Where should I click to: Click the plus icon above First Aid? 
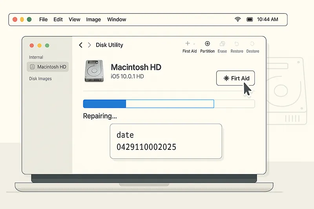coord(188,43)
